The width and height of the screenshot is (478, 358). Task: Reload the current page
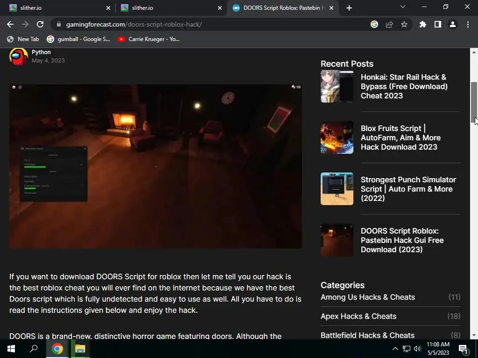(40, 24)
